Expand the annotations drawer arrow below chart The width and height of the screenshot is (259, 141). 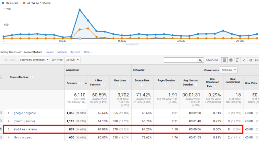[x=132, y=44]
